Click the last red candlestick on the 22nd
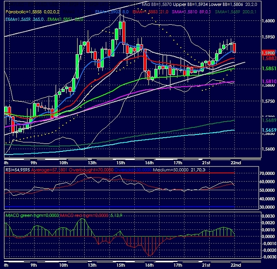 (x=234, y=47)
